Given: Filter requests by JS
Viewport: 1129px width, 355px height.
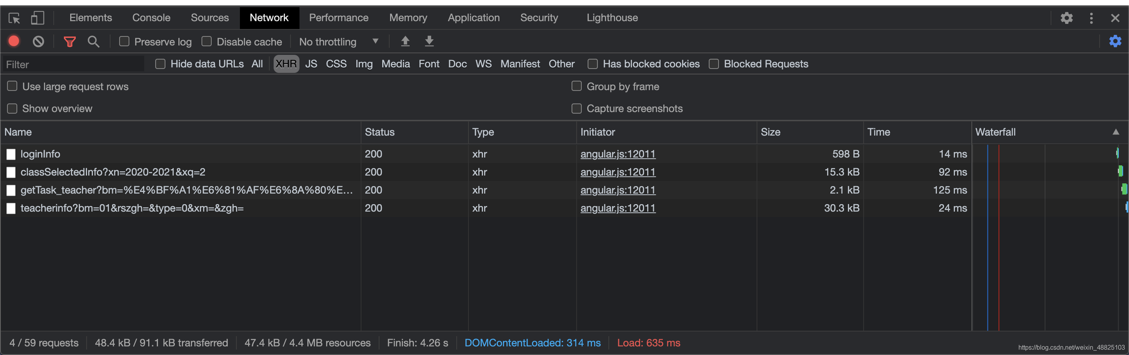Looking at the screenshot, I should [311, 64].
